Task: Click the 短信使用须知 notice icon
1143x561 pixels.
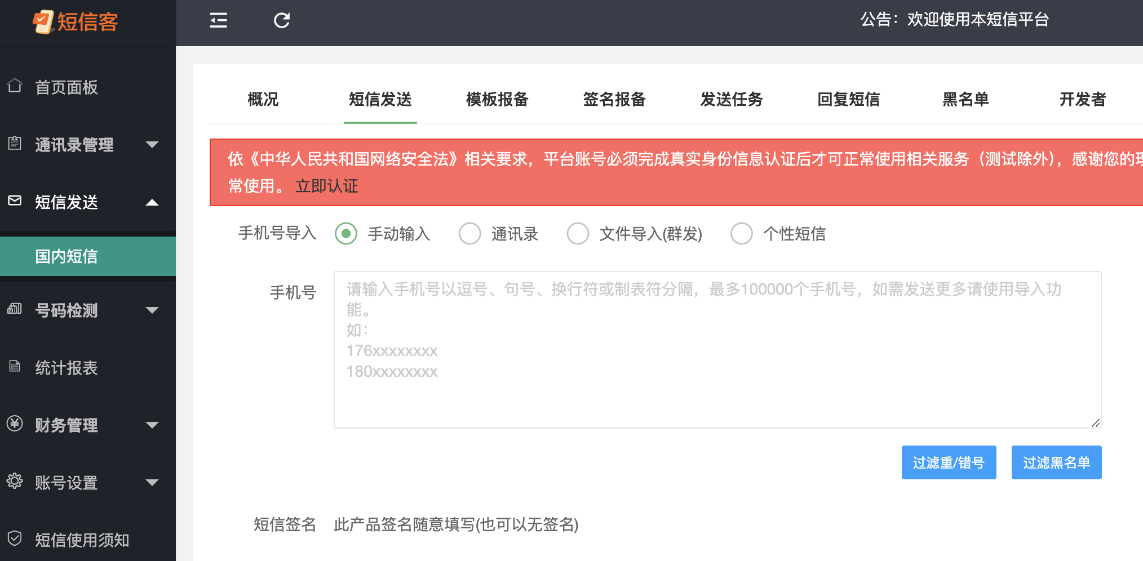Action: 14,540
